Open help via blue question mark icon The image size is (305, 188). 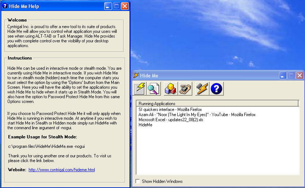[216, 89]
